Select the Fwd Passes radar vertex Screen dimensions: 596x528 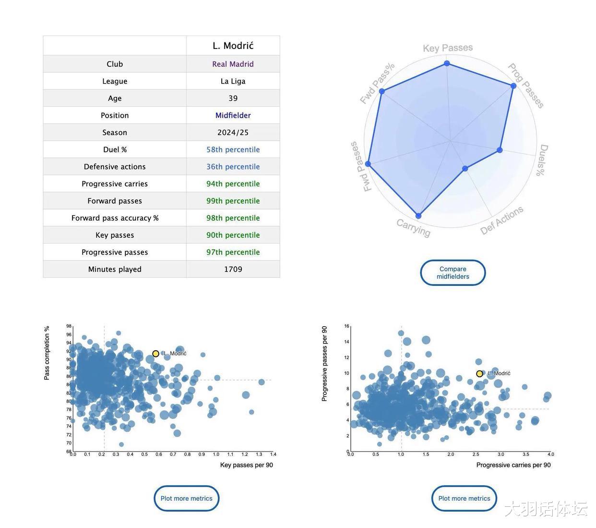[x=368, y=164]
